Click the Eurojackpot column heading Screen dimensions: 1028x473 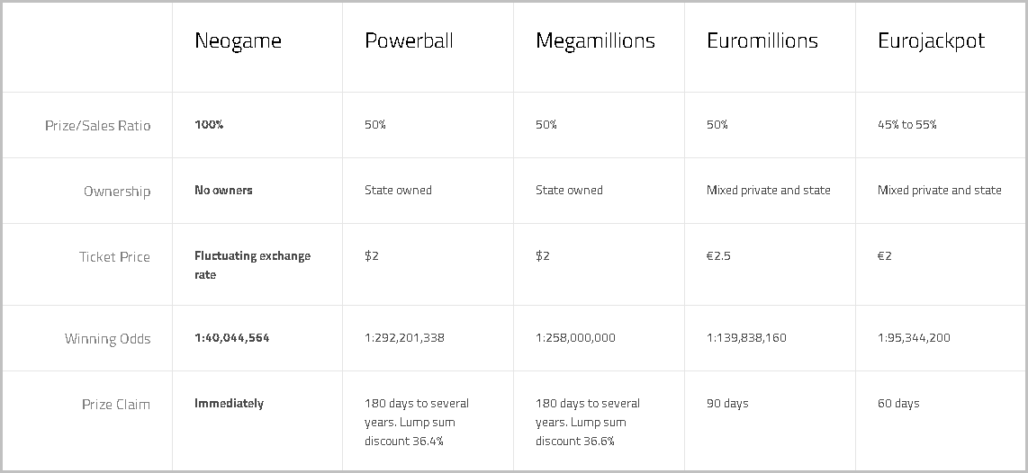[x=931, y=41]
